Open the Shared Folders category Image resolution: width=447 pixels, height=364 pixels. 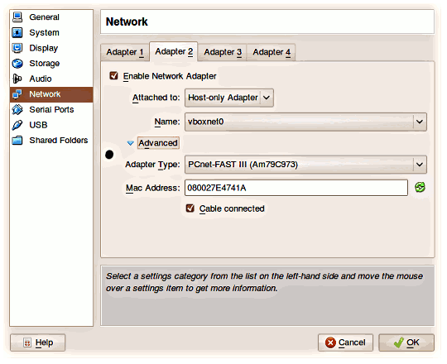tap(51, 140)
